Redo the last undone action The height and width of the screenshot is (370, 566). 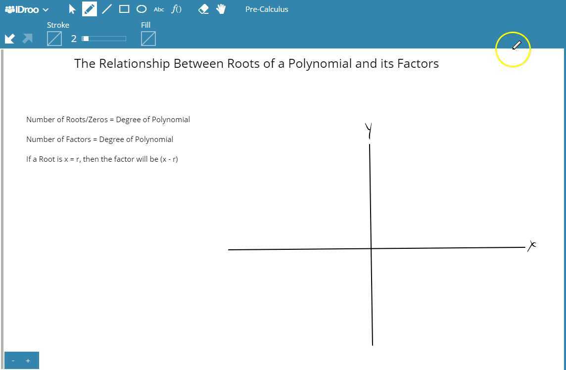click(x=27, y=38)
